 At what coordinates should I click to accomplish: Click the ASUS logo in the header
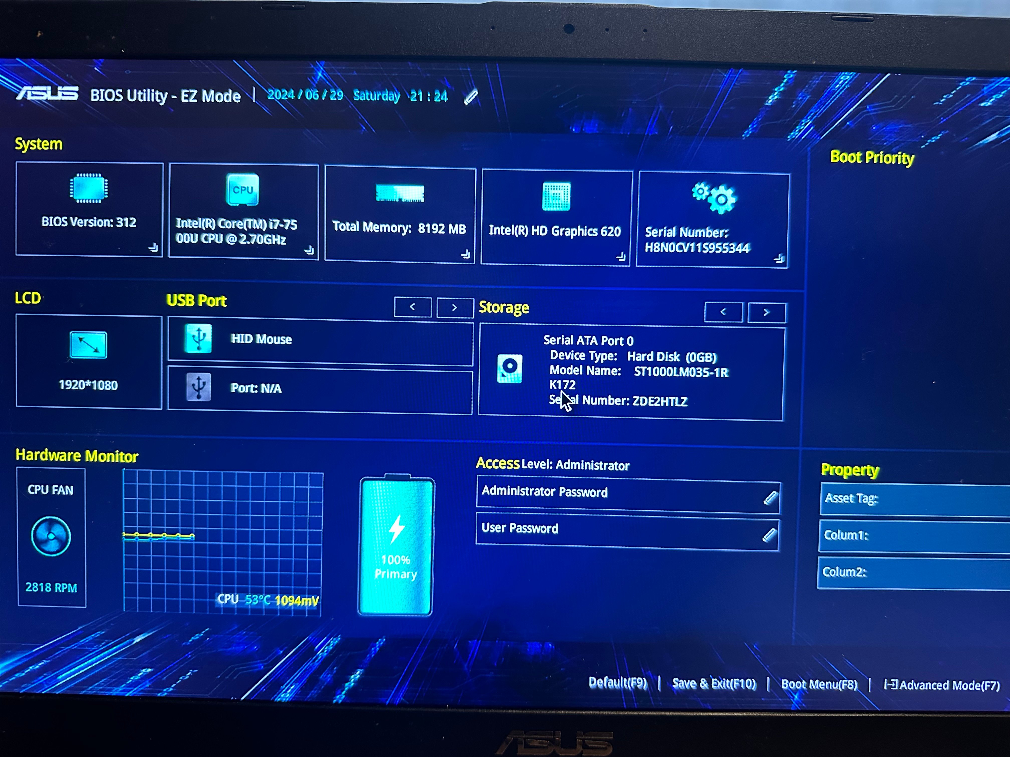pos(48,94)
